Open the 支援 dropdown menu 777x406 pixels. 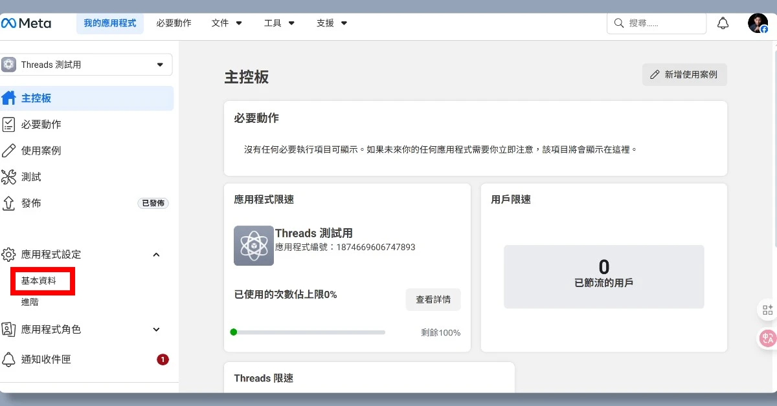332,23
